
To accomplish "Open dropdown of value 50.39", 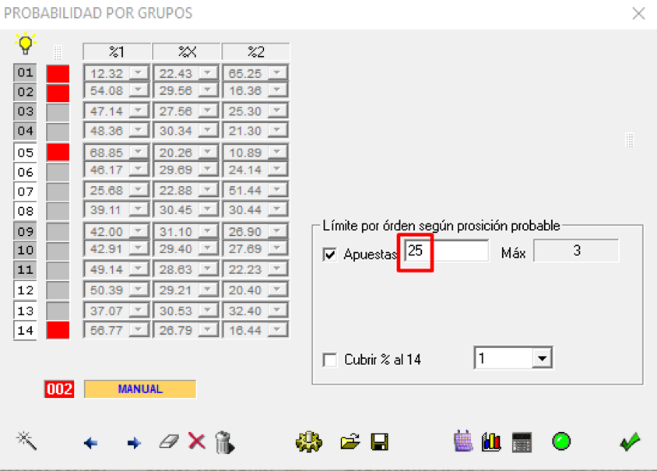I will (x=138, y=290).
